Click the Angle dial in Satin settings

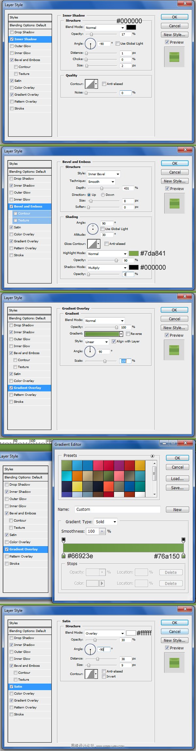pyautogui.click(x=90, y=649)
